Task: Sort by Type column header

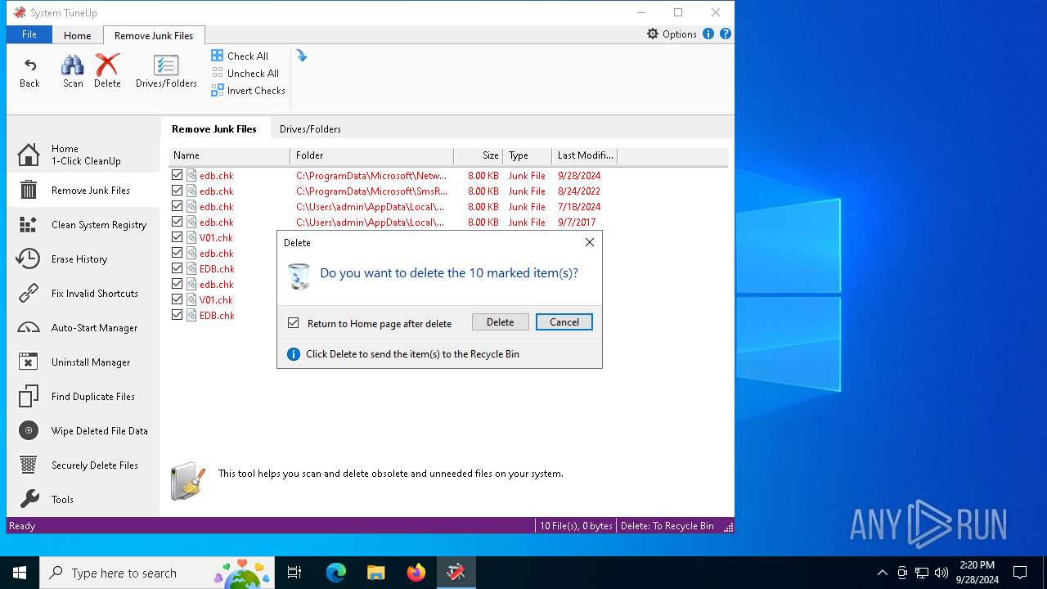Action: [528, 155]
